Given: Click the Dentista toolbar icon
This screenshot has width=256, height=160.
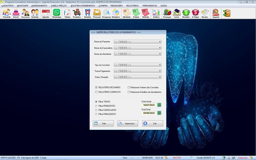Looking at the screenshot, I should (x=35, y=13).
